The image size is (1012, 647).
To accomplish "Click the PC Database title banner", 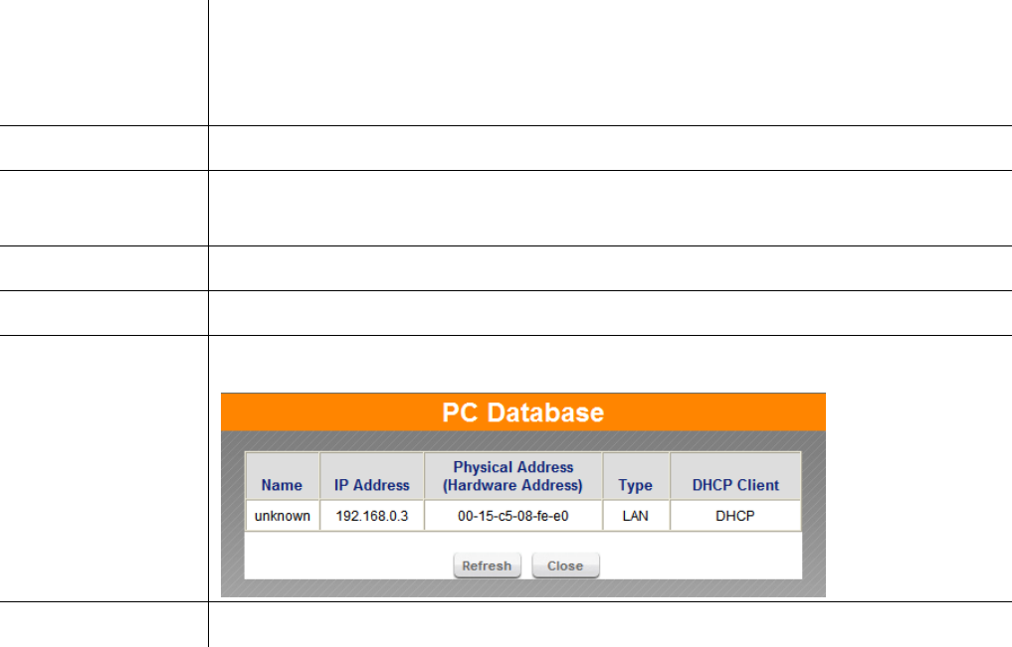I will 522,412.
